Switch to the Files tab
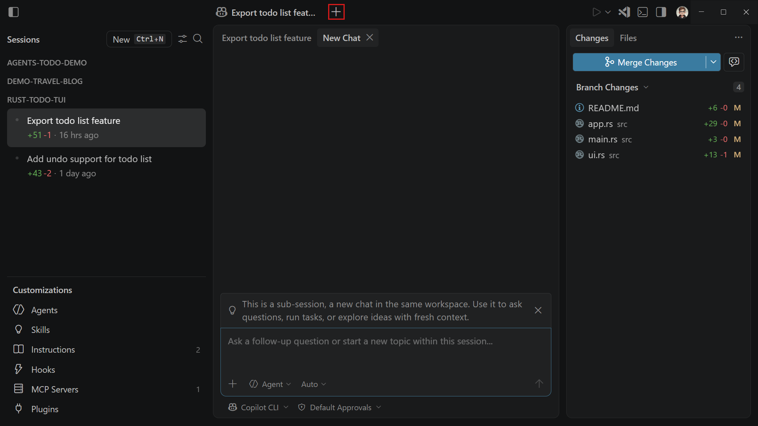 [628, 38]
